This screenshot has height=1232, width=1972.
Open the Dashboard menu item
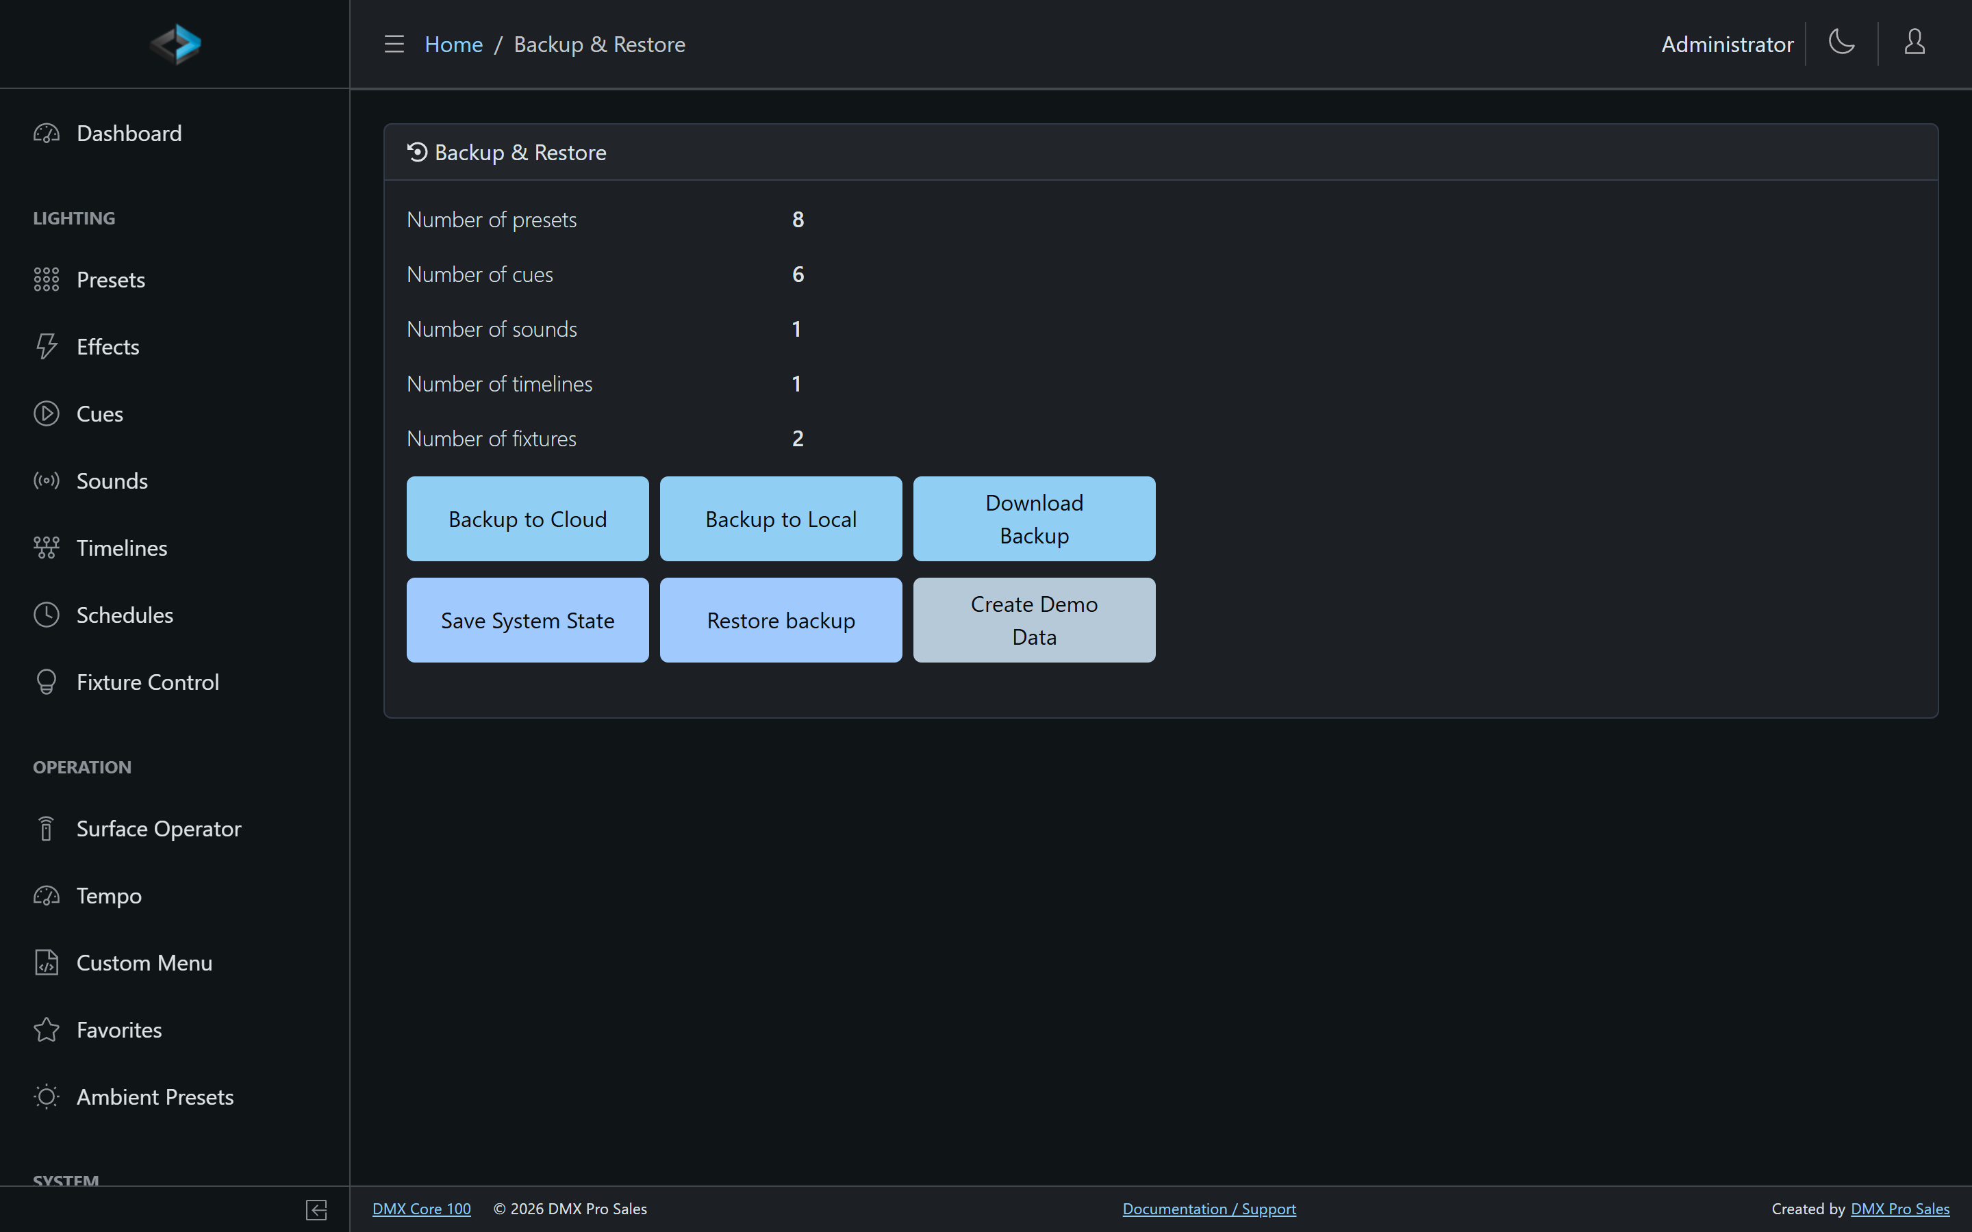[175, 133]
